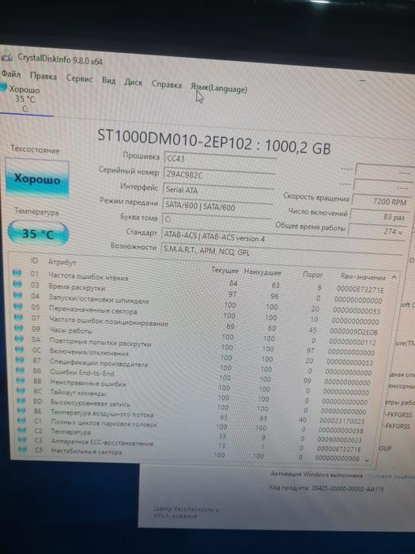Click status icon of attribute 01
Screen dimensions: 415x554
17,273
